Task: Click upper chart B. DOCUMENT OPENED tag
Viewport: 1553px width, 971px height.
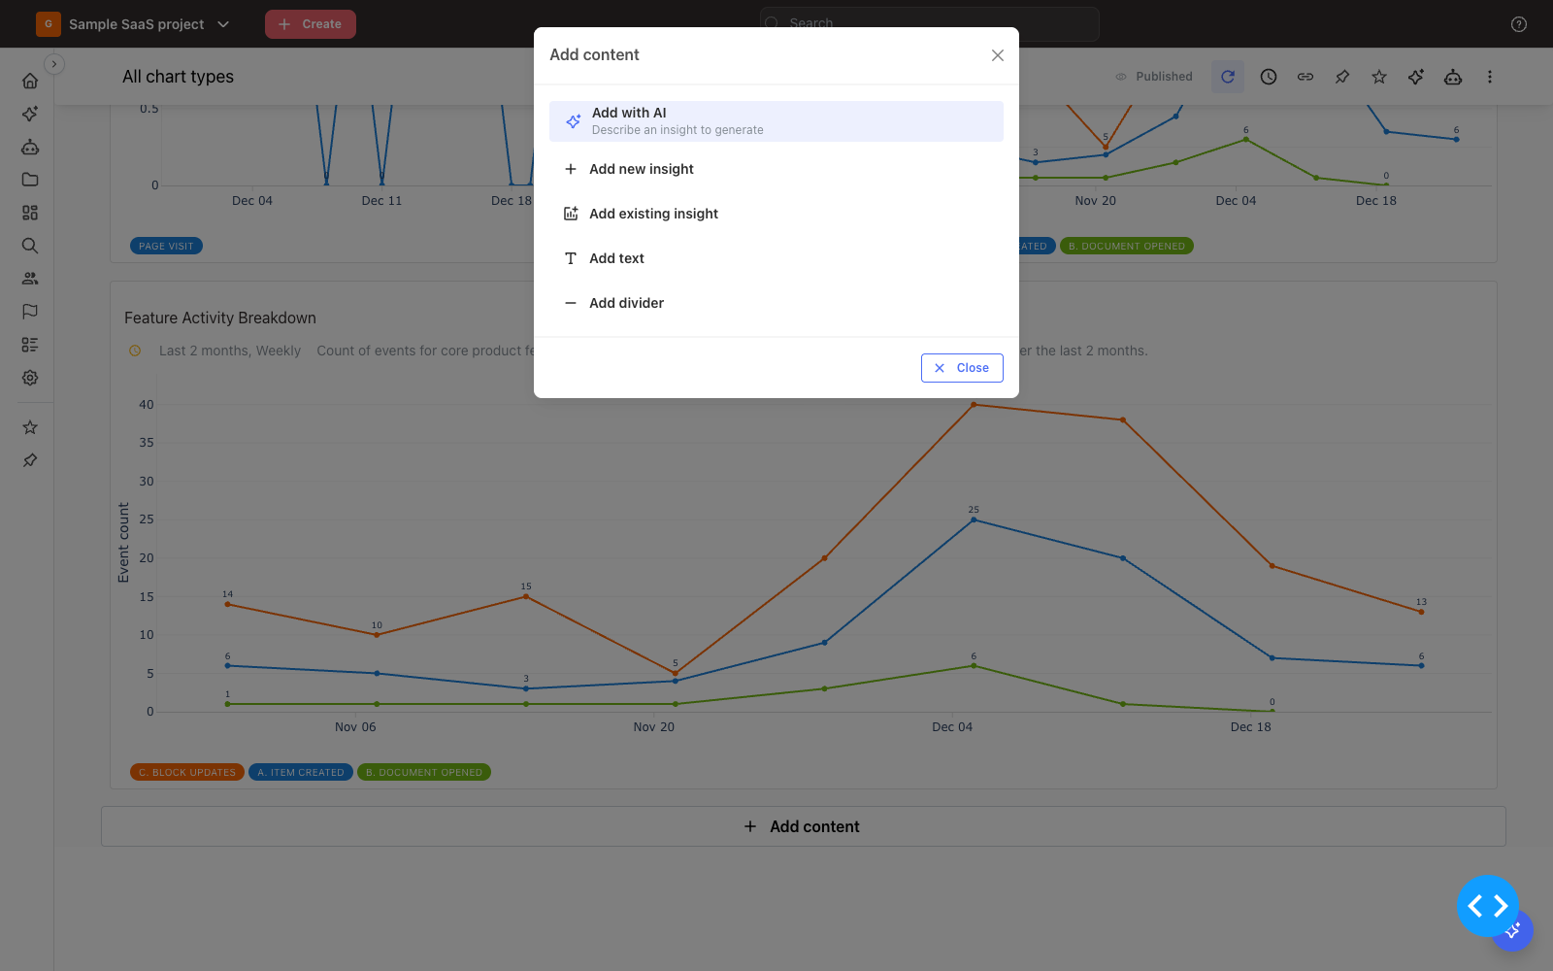Action: [1127, 247]
